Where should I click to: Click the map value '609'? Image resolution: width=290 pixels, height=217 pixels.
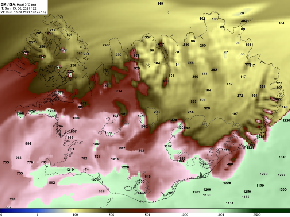pyautogui.click(x=166, y=81)
